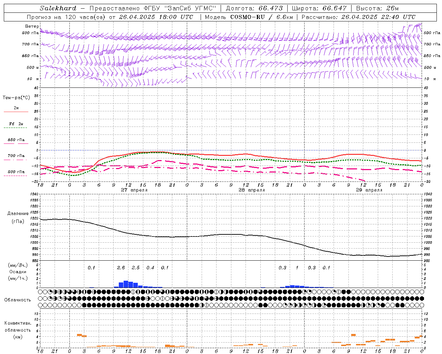This screenshot has width=442, height=354.
Task: Click the "(гПа)" pressure unit label
Action: (18, 222)
